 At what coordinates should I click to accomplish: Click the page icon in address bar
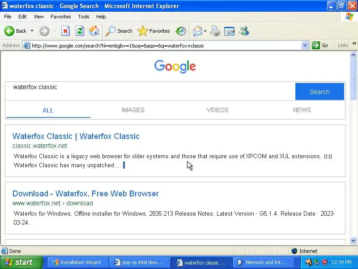(x=27, y=46)
